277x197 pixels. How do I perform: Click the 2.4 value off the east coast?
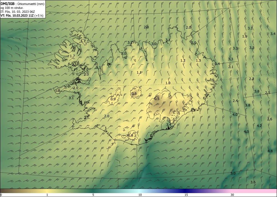click(x=235, y=101)
